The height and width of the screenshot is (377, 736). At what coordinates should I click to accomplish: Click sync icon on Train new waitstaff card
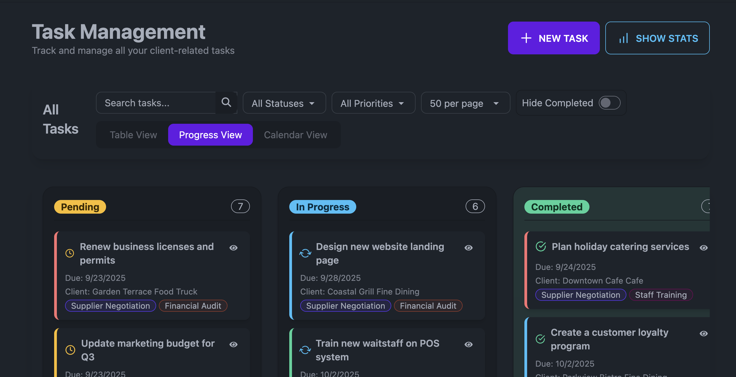tap(305, 350)
